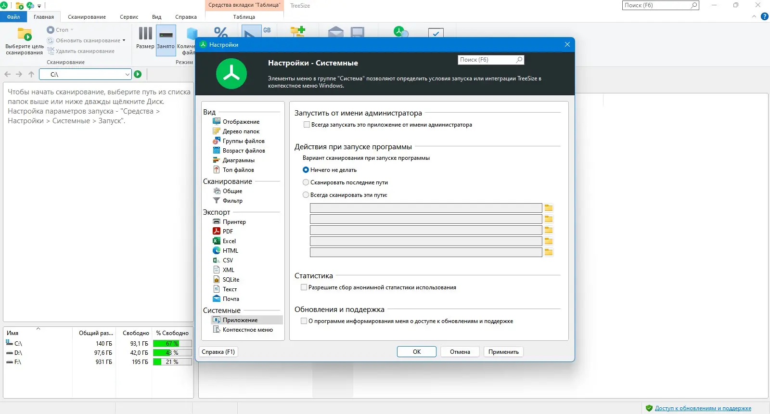Open the Файл menu tab
The height and width of the screenshot is (414, 770).
click(x=13, y=17)
